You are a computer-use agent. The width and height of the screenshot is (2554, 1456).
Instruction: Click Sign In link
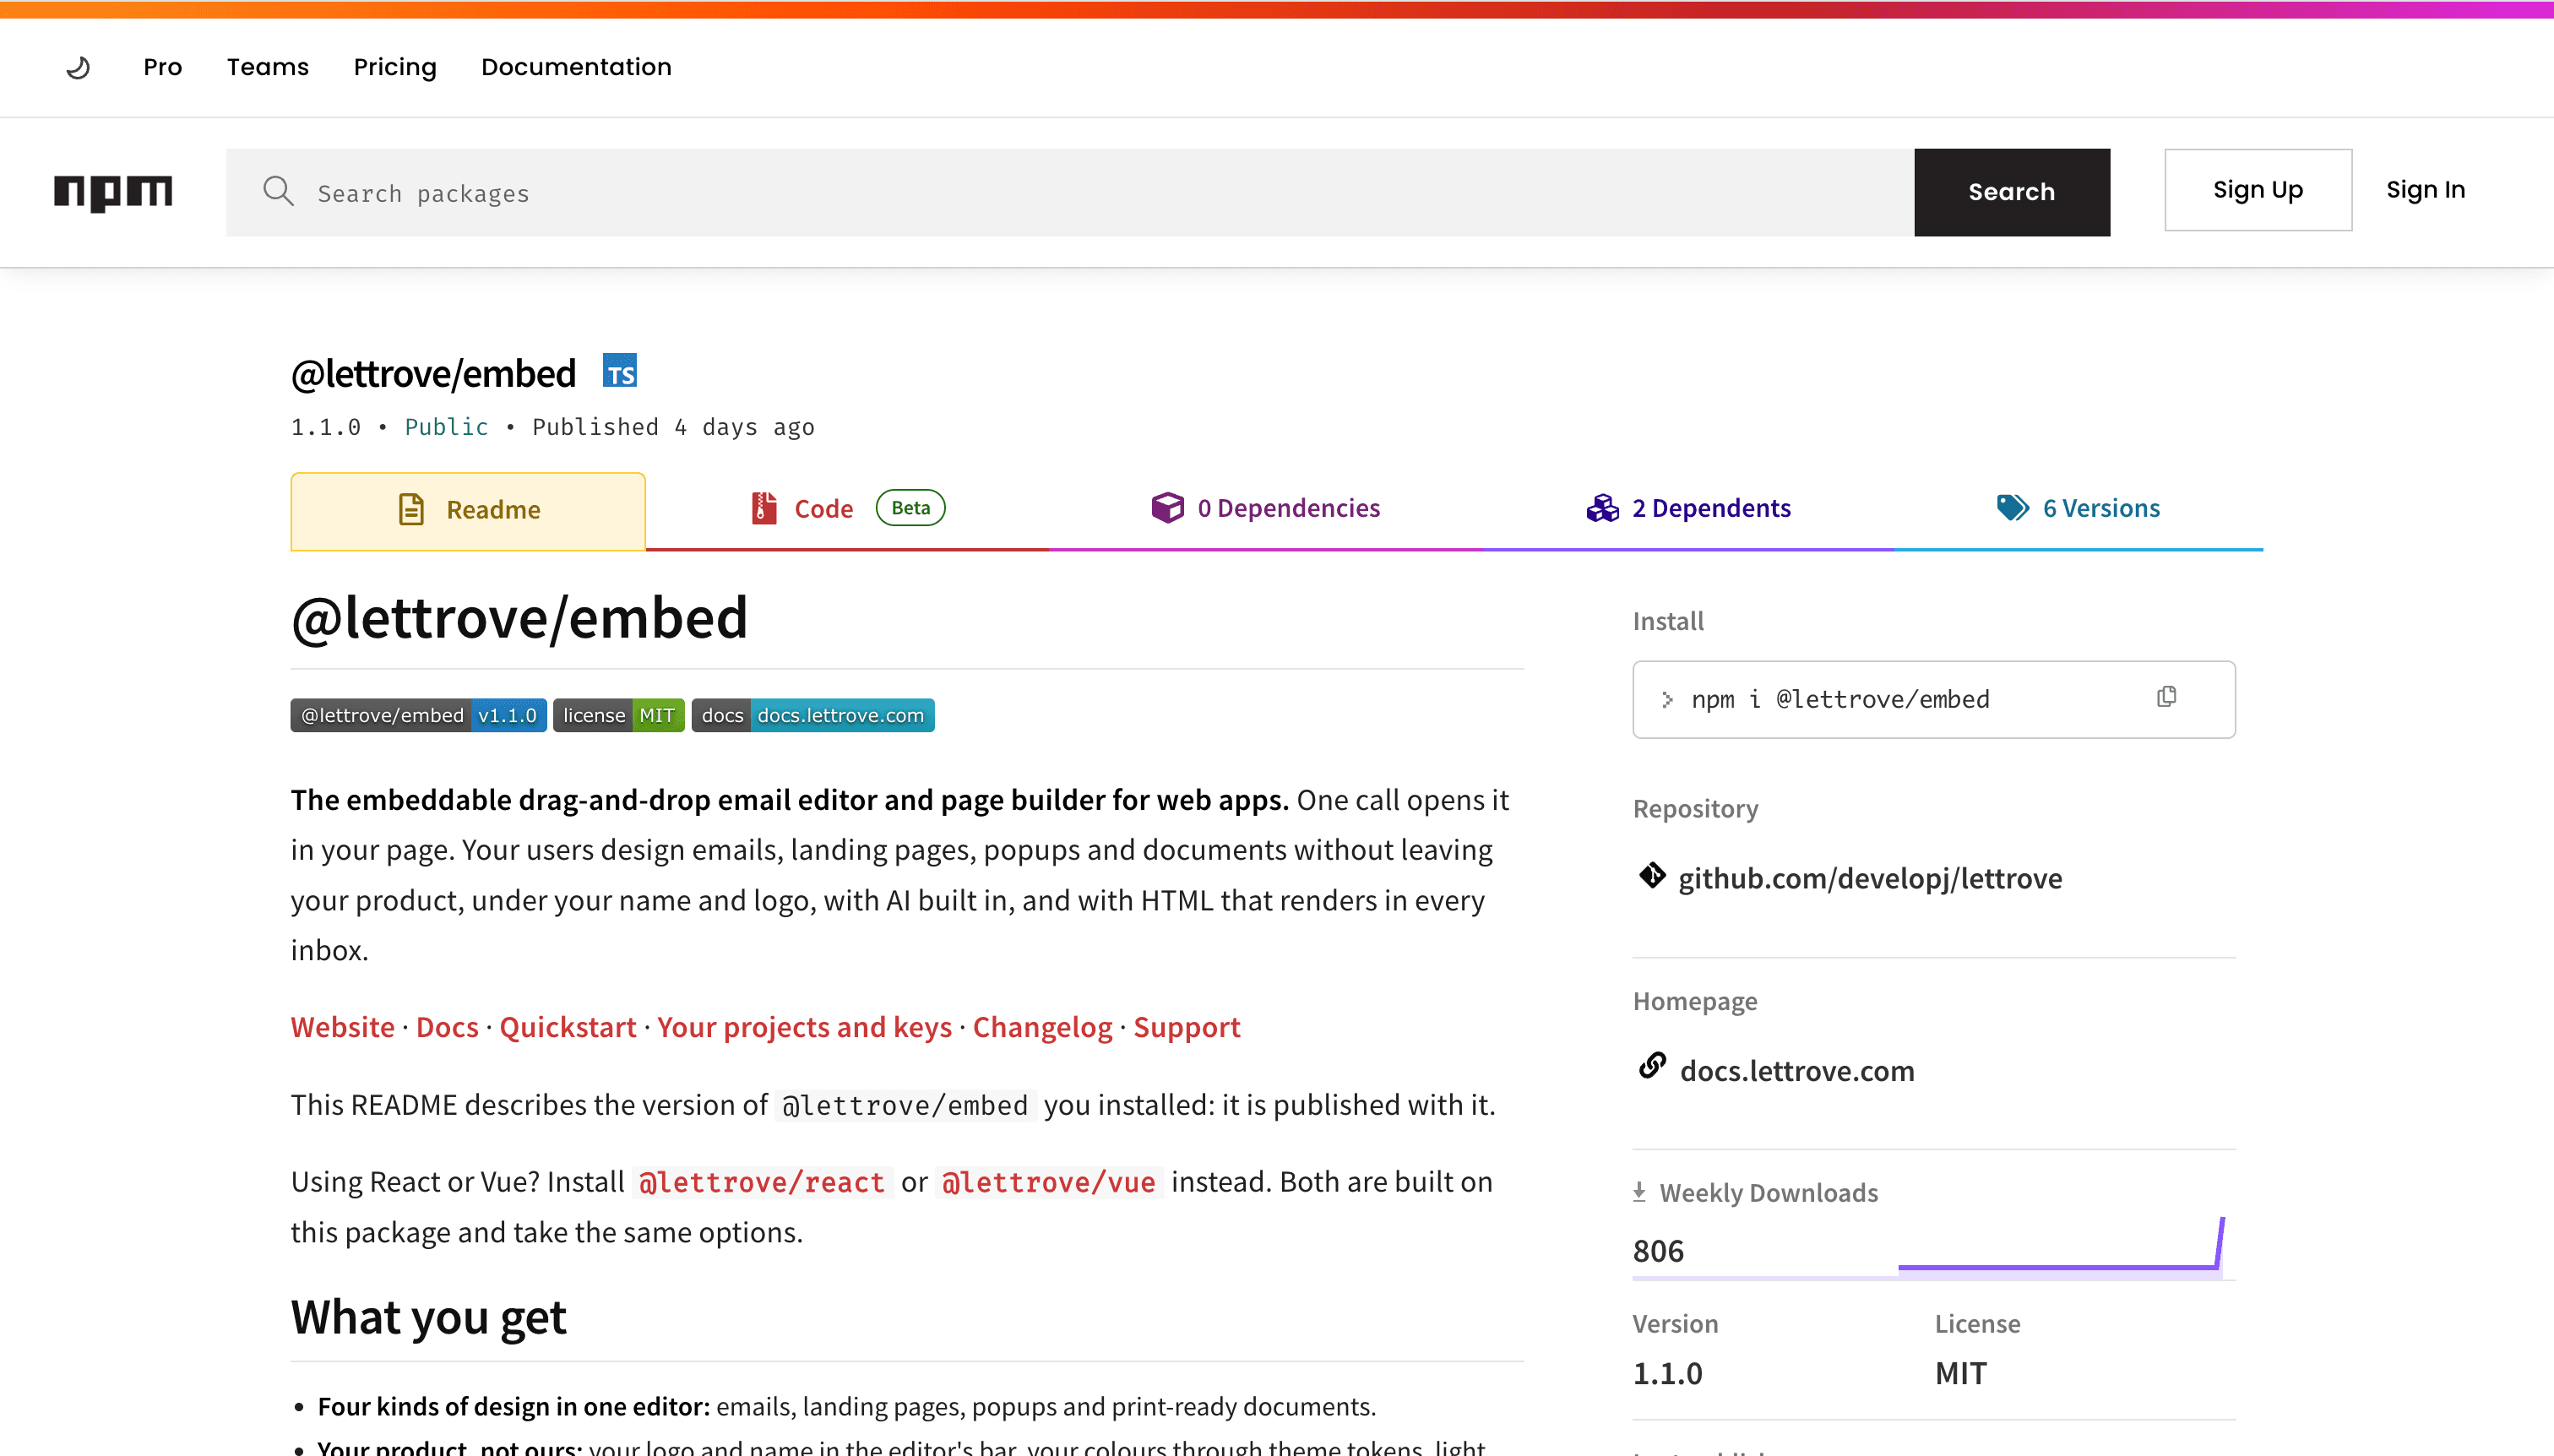2425,190
